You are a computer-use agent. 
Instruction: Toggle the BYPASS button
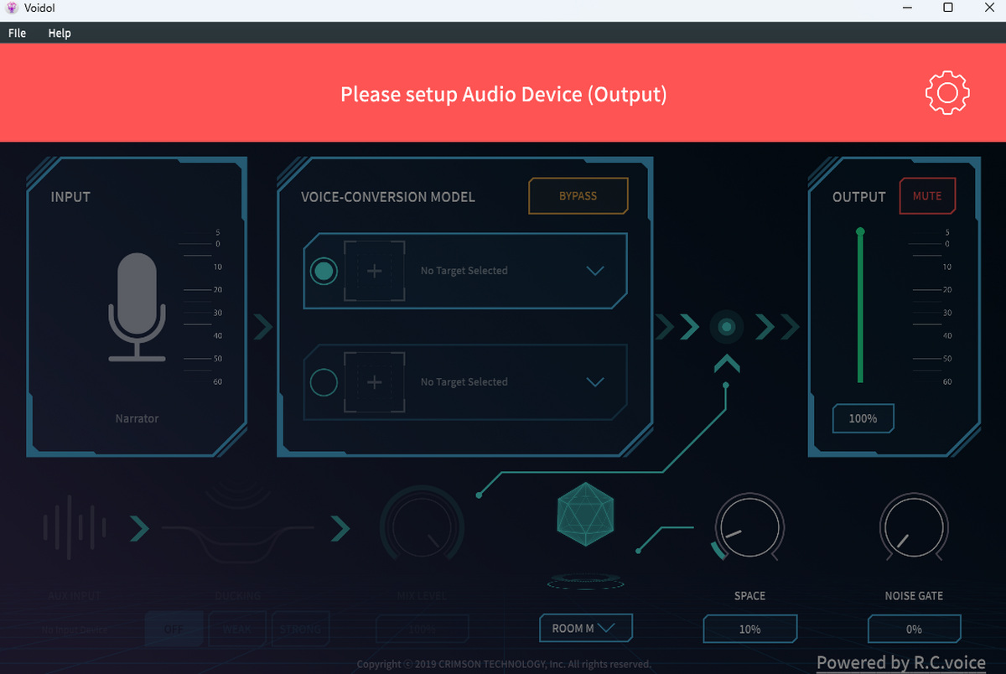[578, 196]
